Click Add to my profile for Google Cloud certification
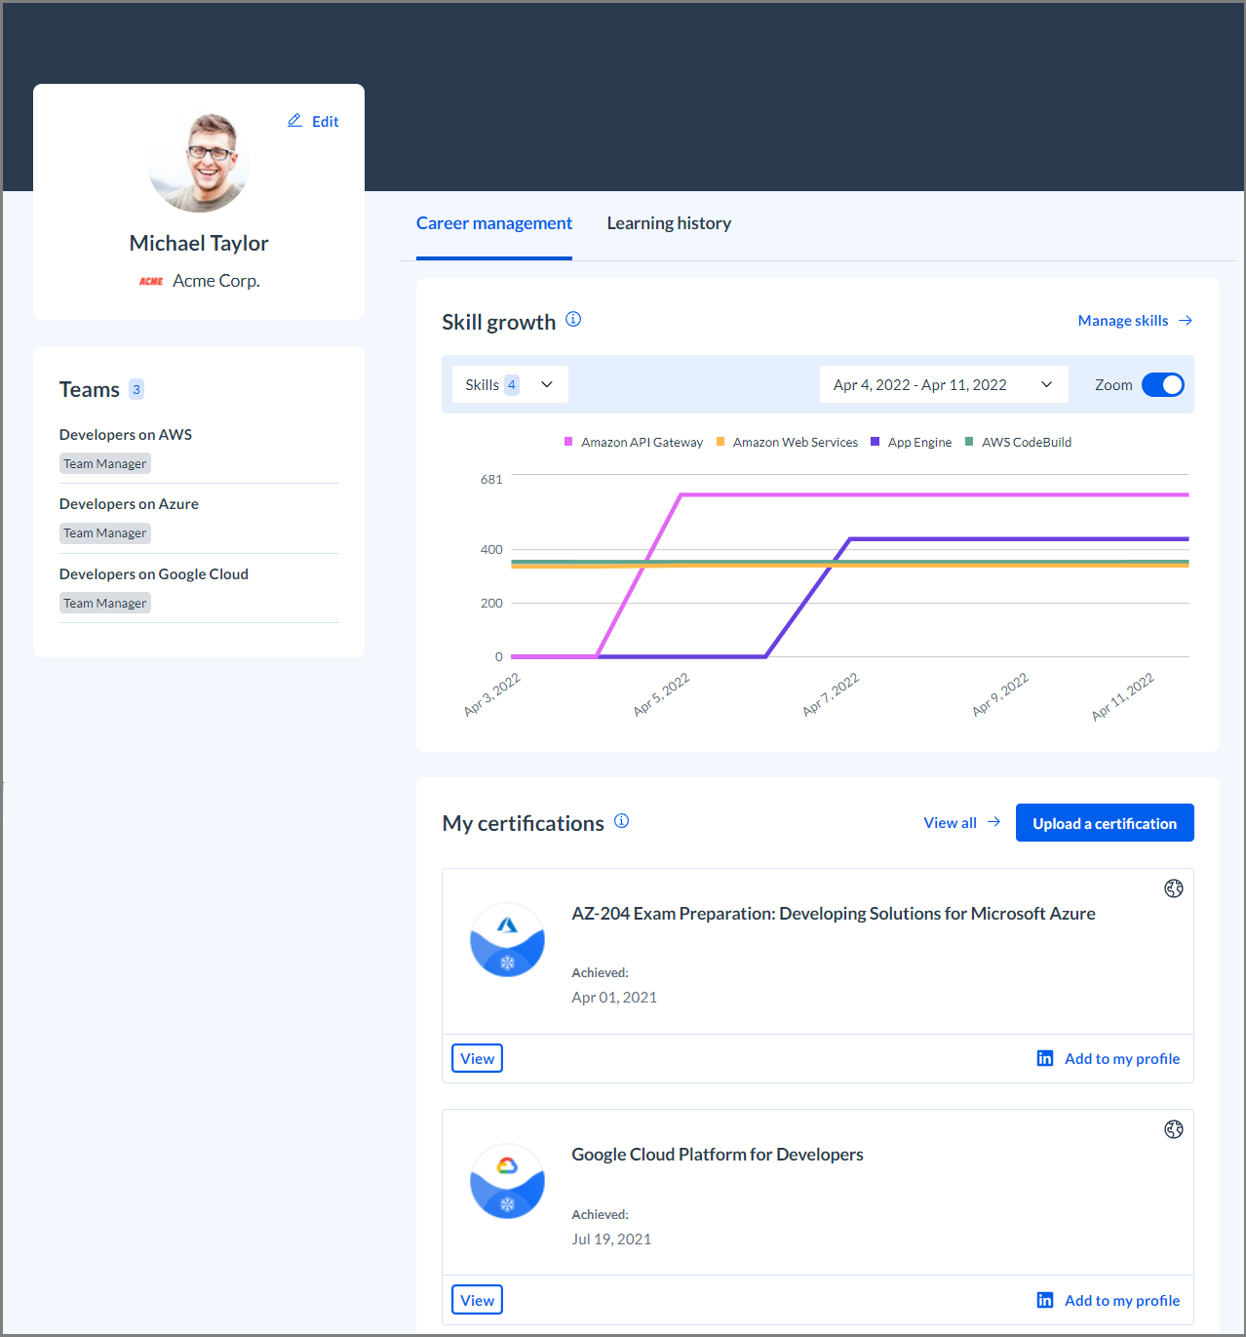 1122,1300
